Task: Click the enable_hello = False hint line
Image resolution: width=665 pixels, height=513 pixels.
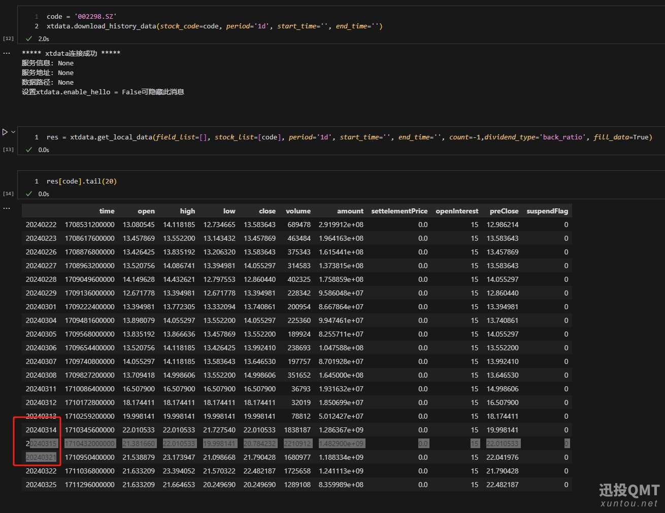Action: click(x=103, y=92)
